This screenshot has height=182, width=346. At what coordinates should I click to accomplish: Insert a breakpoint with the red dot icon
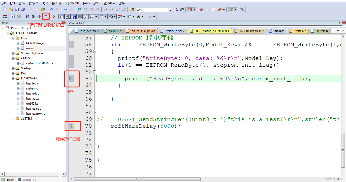point(201,10)
